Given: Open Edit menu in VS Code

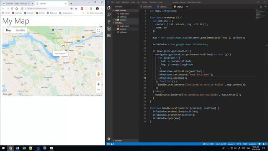Looking at the screenshot, I should click(118, 2).
